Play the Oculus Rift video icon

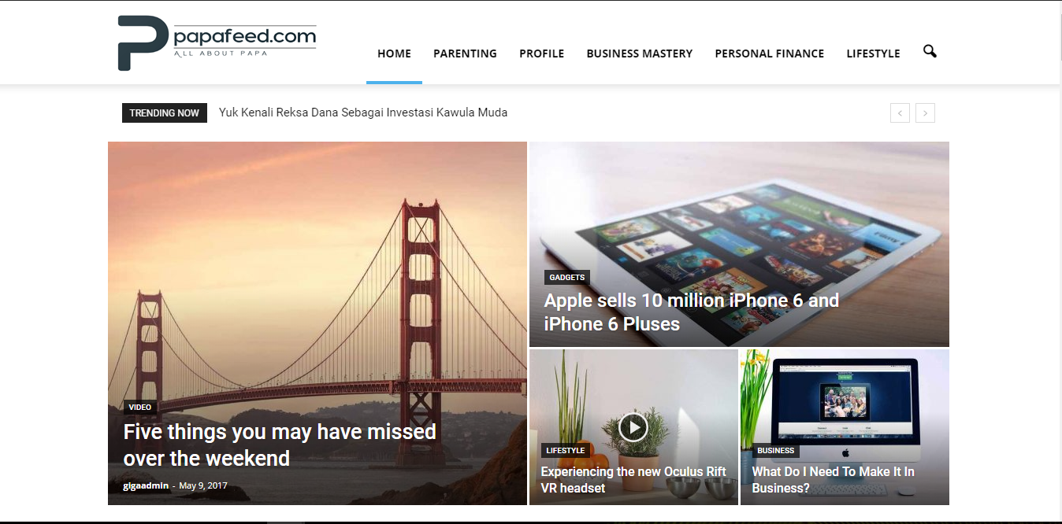633,426
